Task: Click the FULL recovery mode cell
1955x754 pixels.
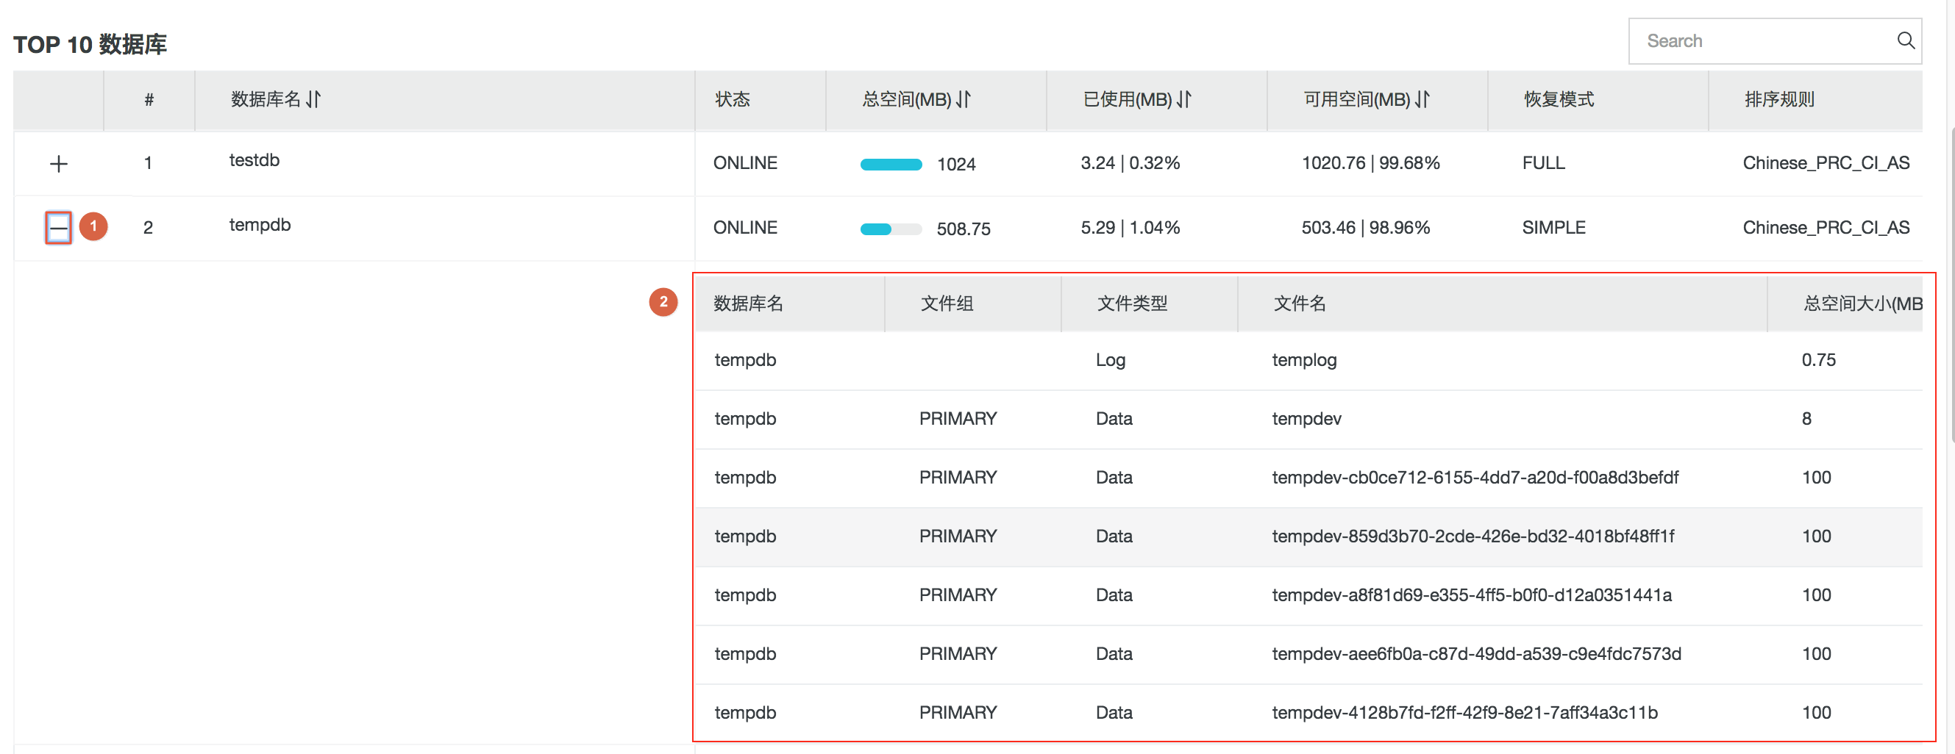Action: pos(1543,163)
